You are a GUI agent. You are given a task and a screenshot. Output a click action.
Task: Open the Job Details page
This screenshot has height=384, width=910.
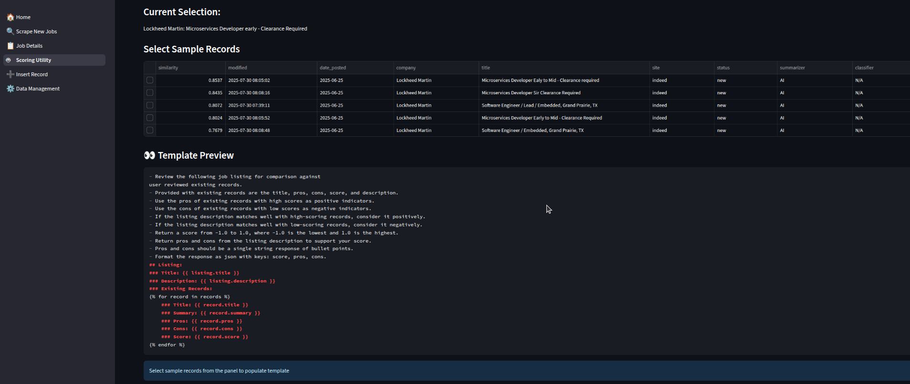[x=29, y=46]
